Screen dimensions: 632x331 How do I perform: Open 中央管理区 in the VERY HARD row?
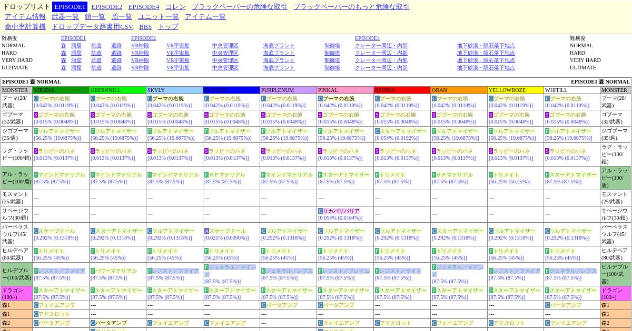pos(225,60)
